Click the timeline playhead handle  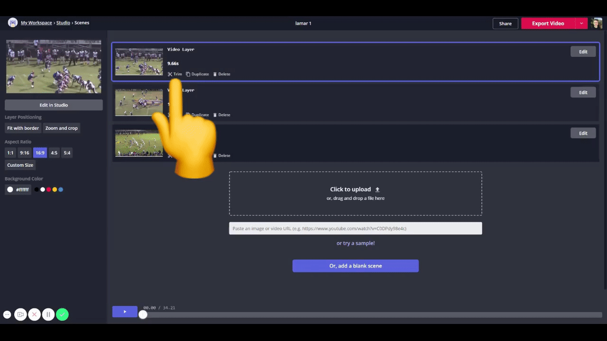coord(143,314)
